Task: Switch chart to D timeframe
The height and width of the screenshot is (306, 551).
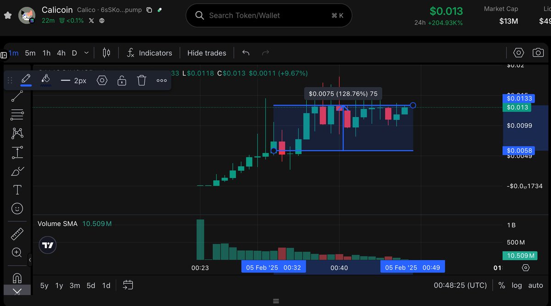Action: pyautogui.click(x=74, y=53)
